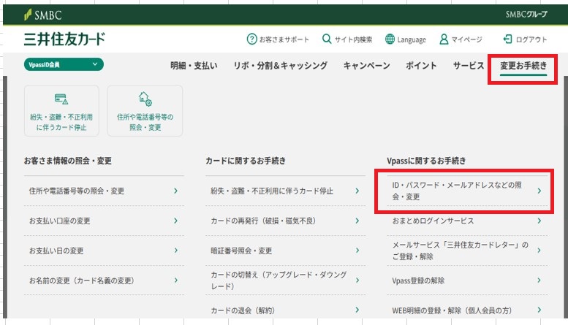Click the Language globe icon
Screen dimensions: 568x325
pos(390,39)
